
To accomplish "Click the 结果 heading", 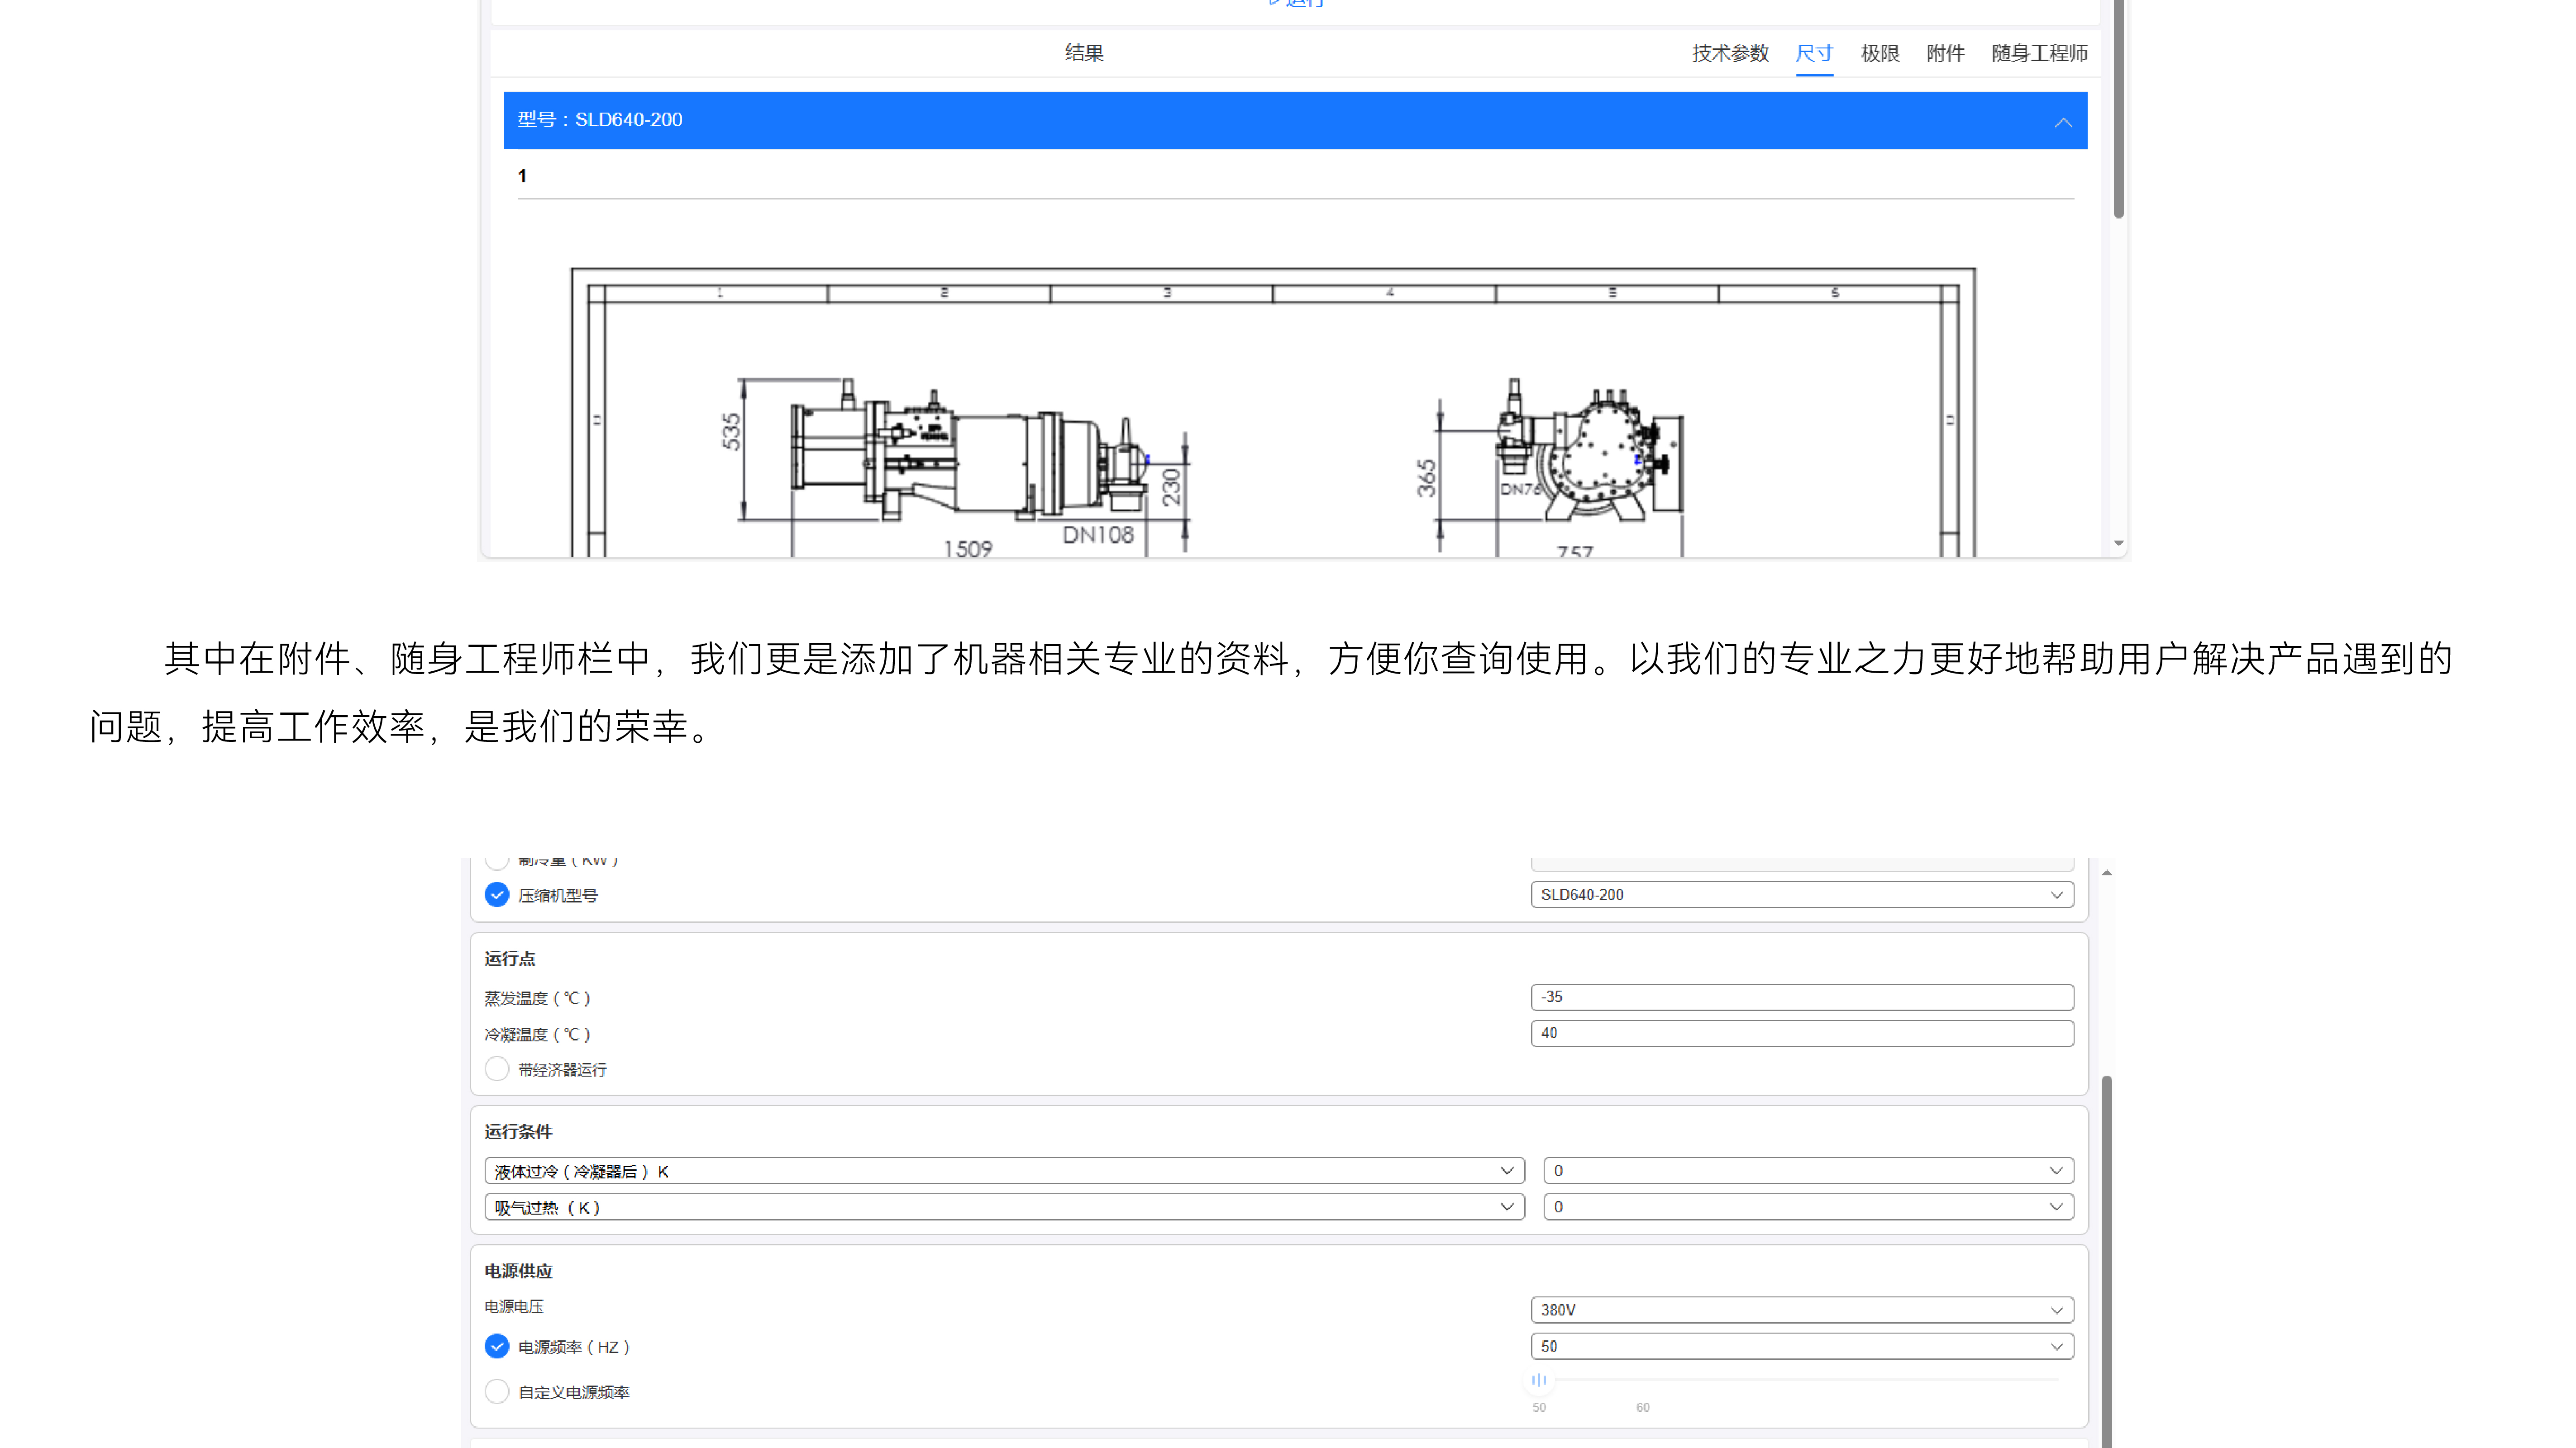I will pyautogui.click(x=1084, y=53).
